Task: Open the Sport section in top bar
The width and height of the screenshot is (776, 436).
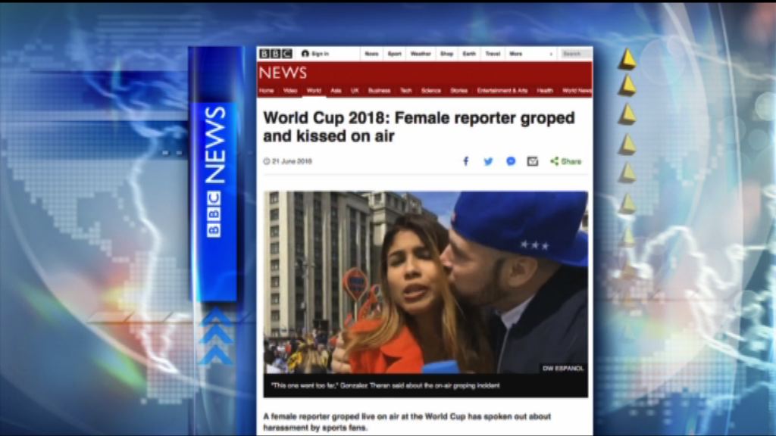Action: click(x=395, y=54)
